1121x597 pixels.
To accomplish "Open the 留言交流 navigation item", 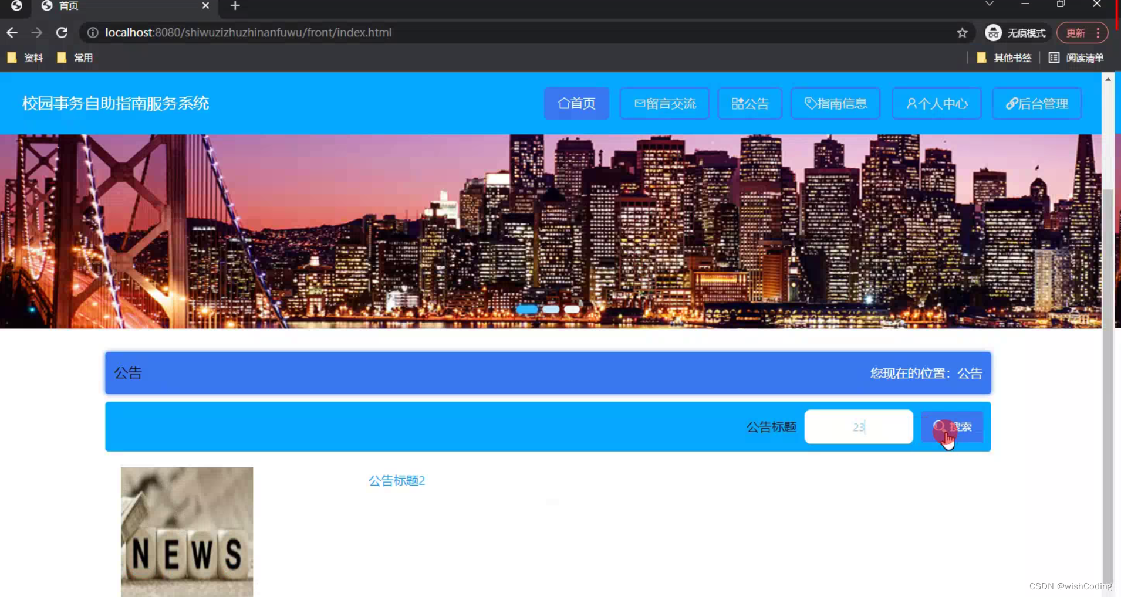I will [x=664, y=103].
